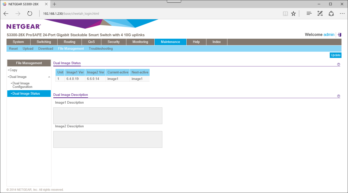Click the browser Back arrow
This screenshot has height=193, width=348.
coord(6,13)
